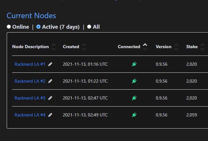Click the stake value 2,059
The width and height of the screenshot is (208, 141).
coord(191,115)
